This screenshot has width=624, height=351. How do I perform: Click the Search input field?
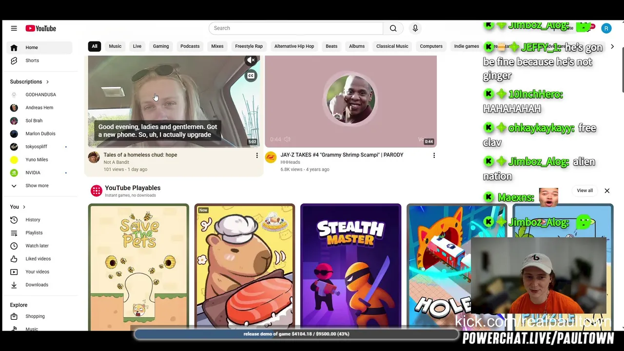coord(296,28)
